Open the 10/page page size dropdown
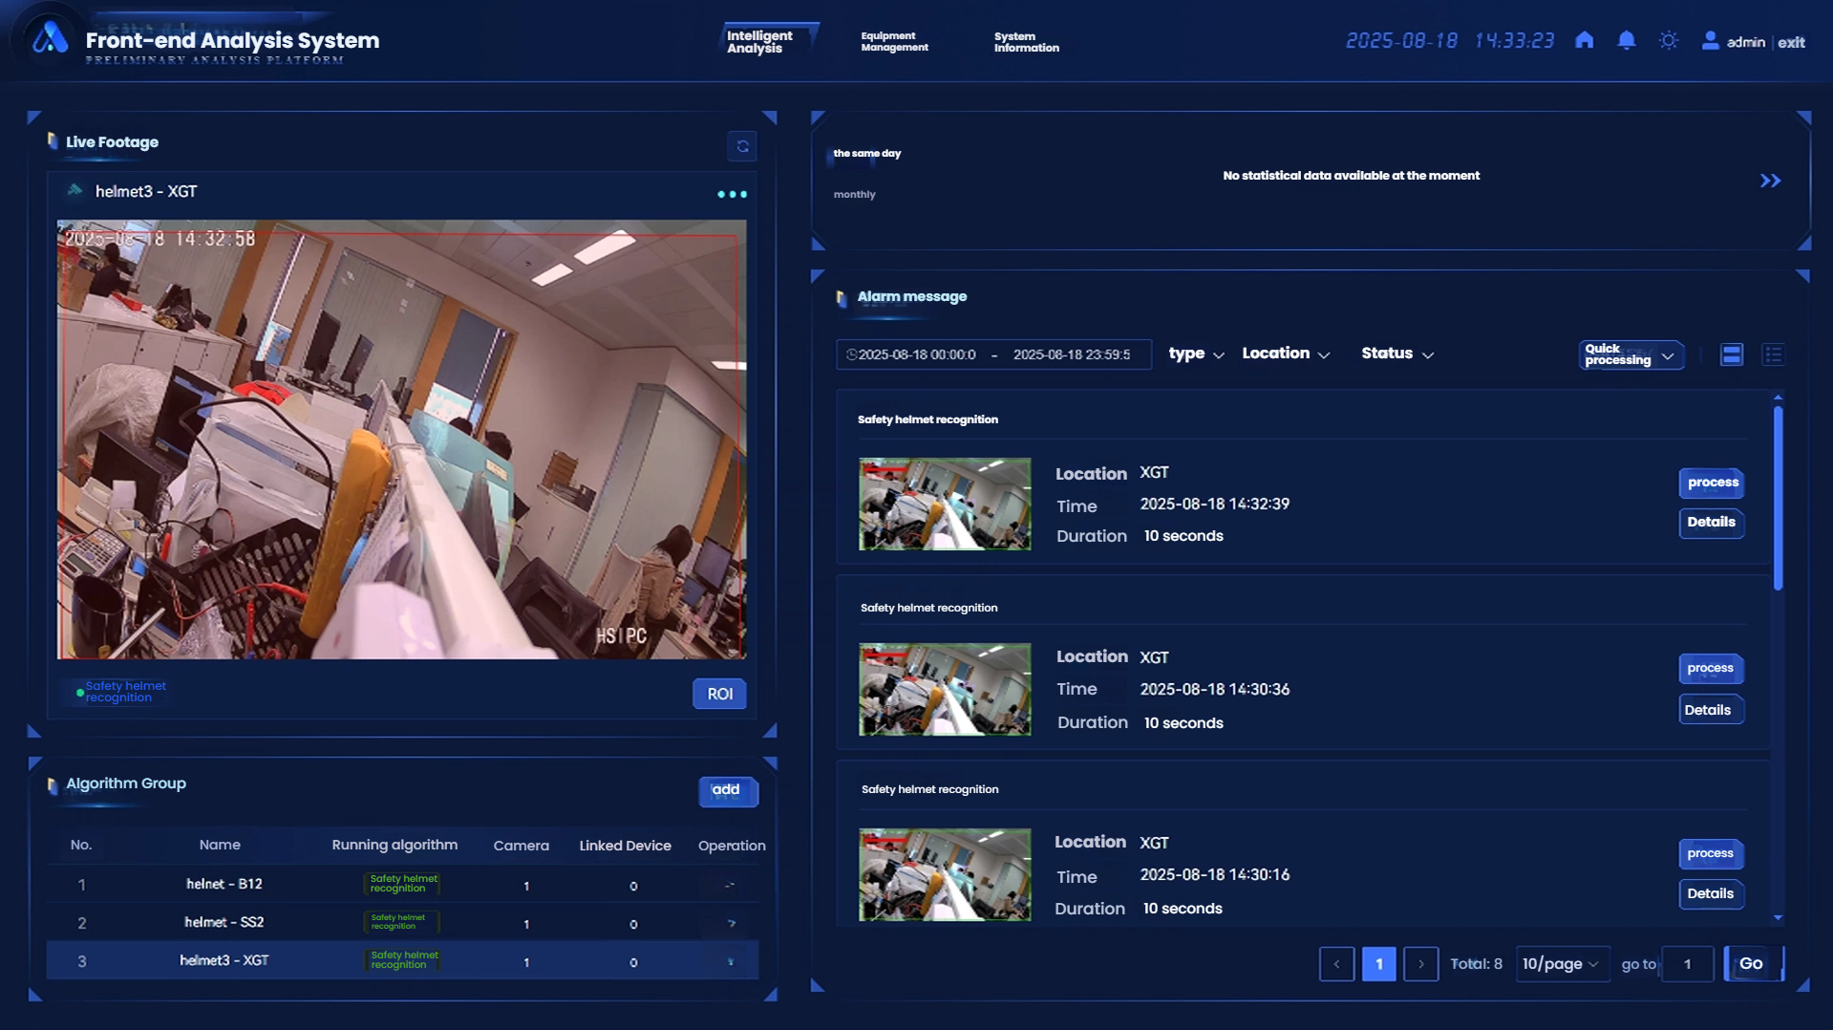The width and height of the screenshot is (1833, 1030). [1561, 964]
